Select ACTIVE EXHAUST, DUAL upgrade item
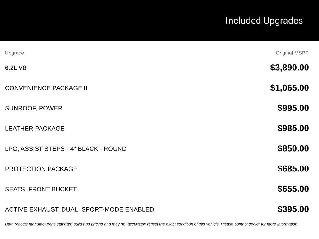 [79, 209]
